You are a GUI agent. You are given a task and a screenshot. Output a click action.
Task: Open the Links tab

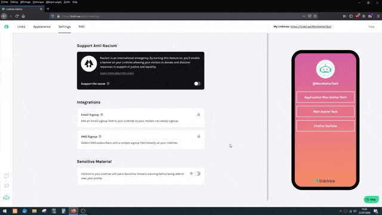click(21, 26)
